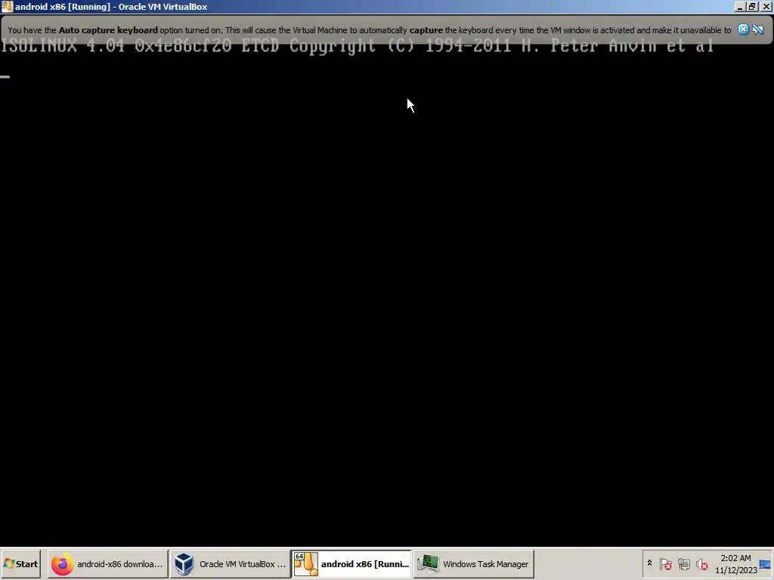Click the VirtualBox title bar icon
The height and width of the screenshot is (580, 774).
tap(7, 6)
